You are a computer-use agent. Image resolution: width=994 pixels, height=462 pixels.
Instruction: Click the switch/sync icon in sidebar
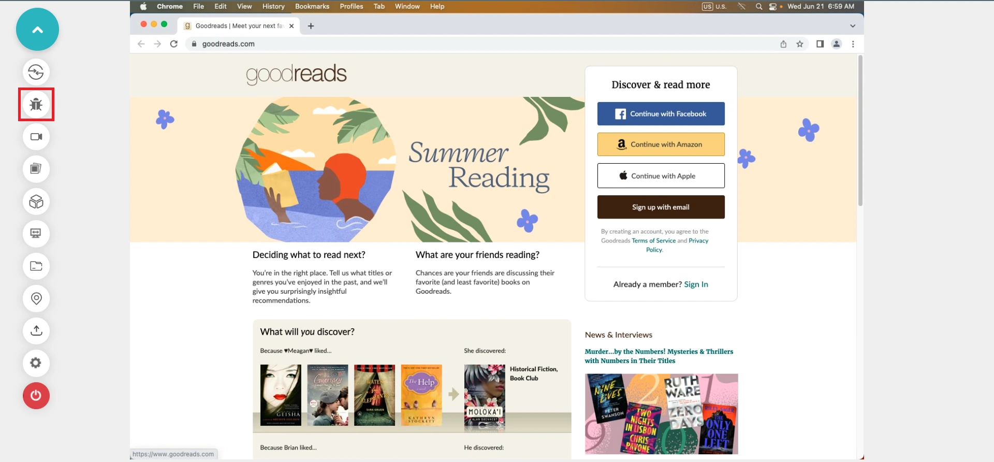coord(36,72)
